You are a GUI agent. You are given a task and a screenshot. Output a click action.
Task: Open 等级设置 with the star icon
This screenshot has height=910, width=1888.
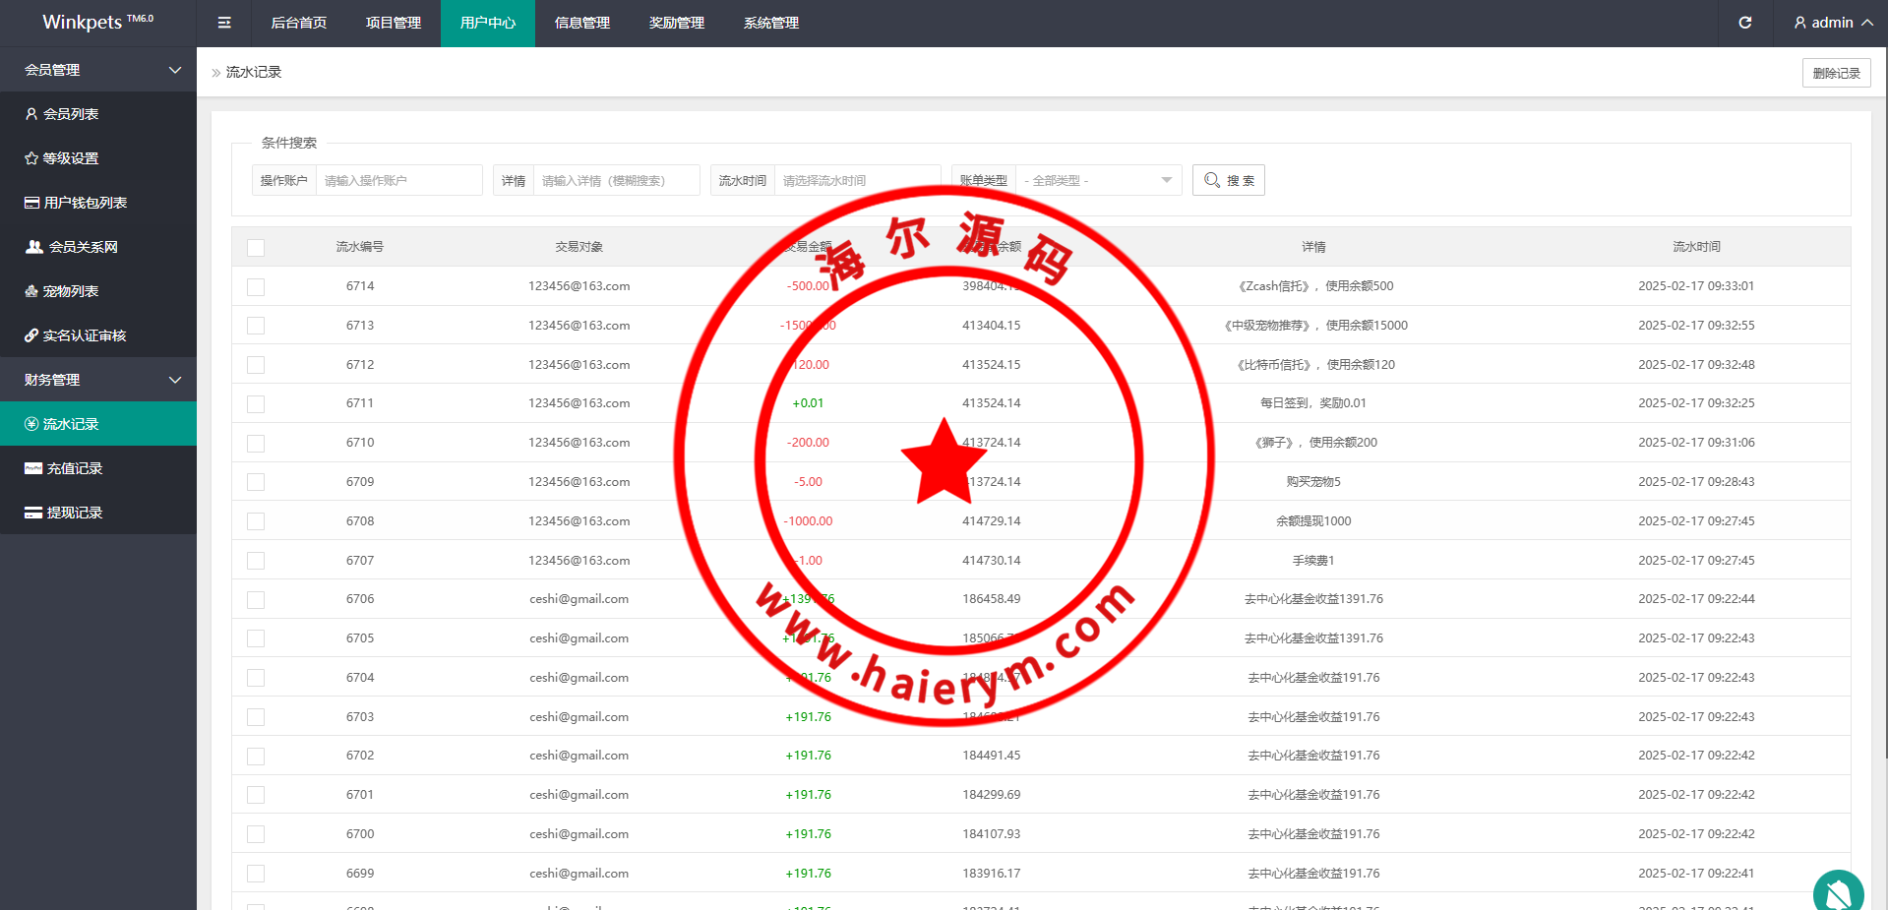coord(70,158)
